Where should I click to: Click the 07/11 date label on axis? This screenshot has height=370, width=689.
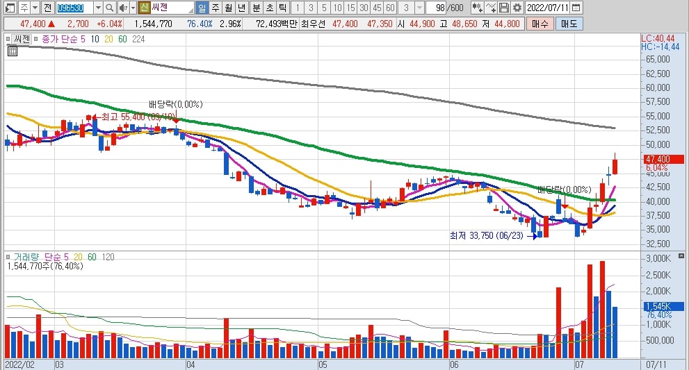656,364
